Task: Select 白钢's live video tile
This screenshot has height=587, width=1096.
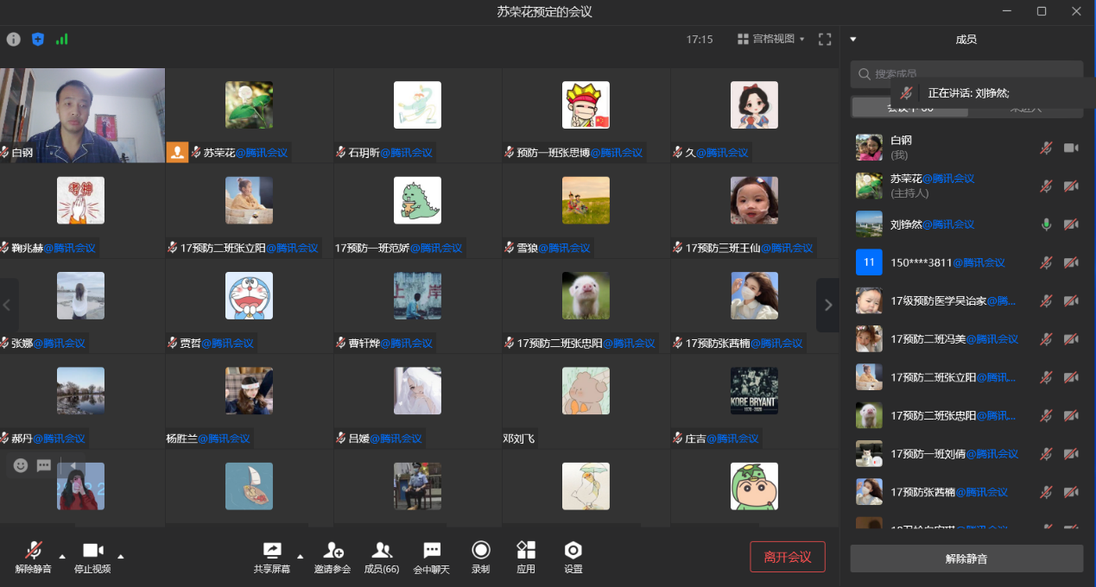Action: tap(82, 115)
